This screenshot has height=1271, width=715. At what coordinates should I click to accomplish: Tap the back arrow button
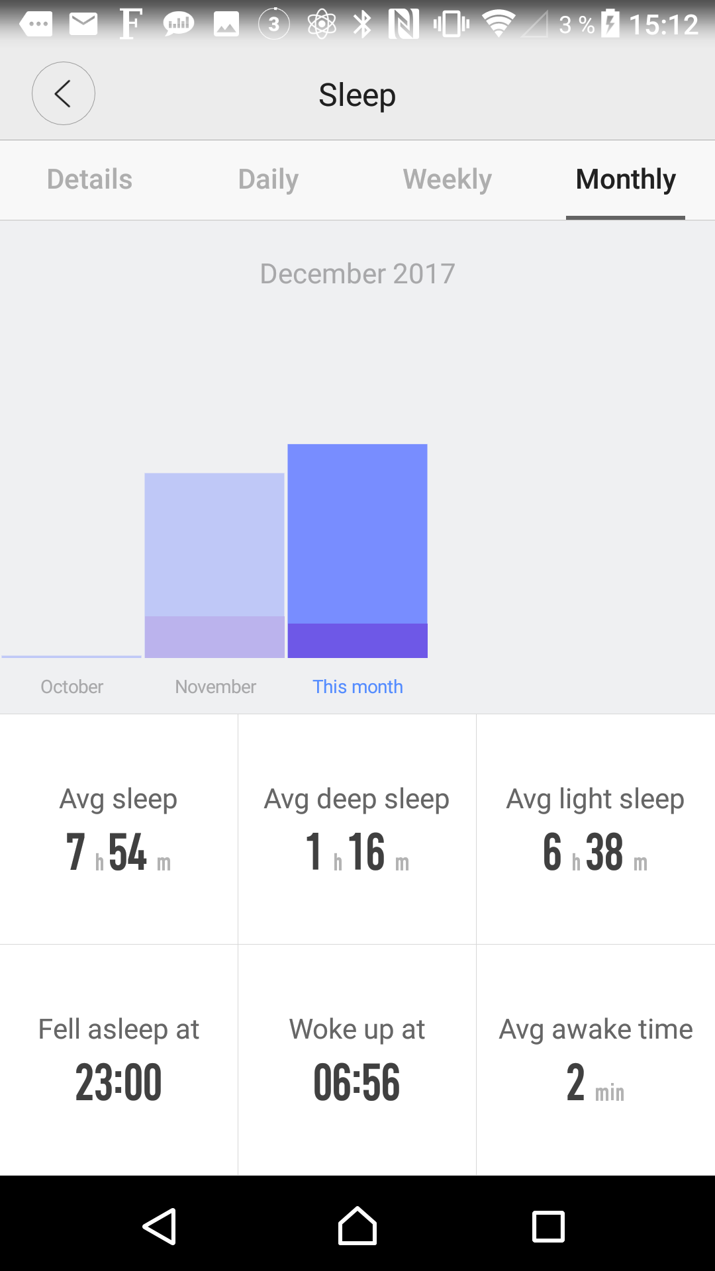(64, 94)
